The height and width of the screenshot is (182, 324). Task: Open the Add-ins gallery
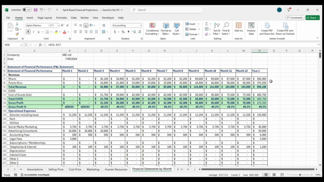238,27
